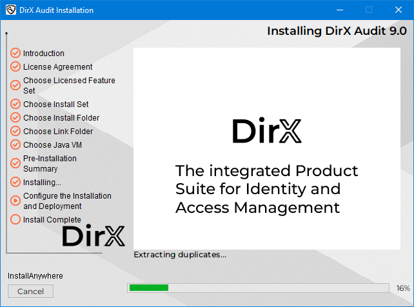Click the InstallAnywhere label
Screen dimensions: 414x307
[x=35, y=276]
